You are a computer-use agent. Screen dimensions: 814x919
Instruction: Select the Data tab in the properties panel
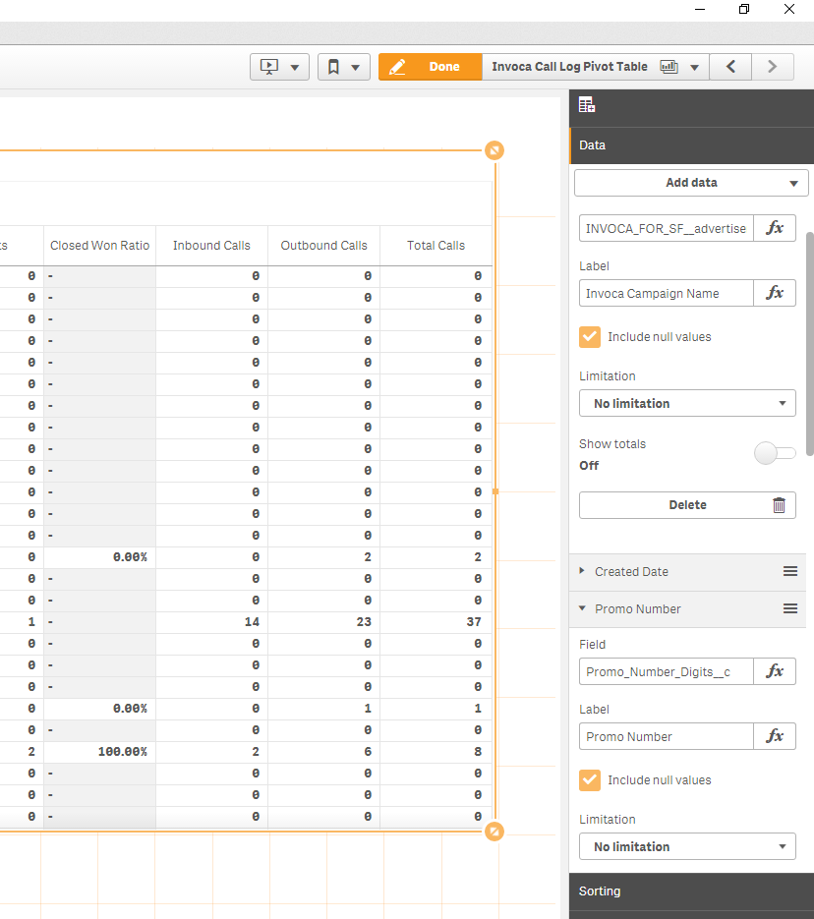tap(591, 145)
